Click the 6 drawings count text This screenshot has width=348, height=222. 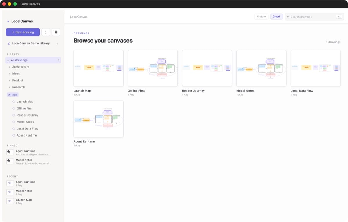(333, 42)
